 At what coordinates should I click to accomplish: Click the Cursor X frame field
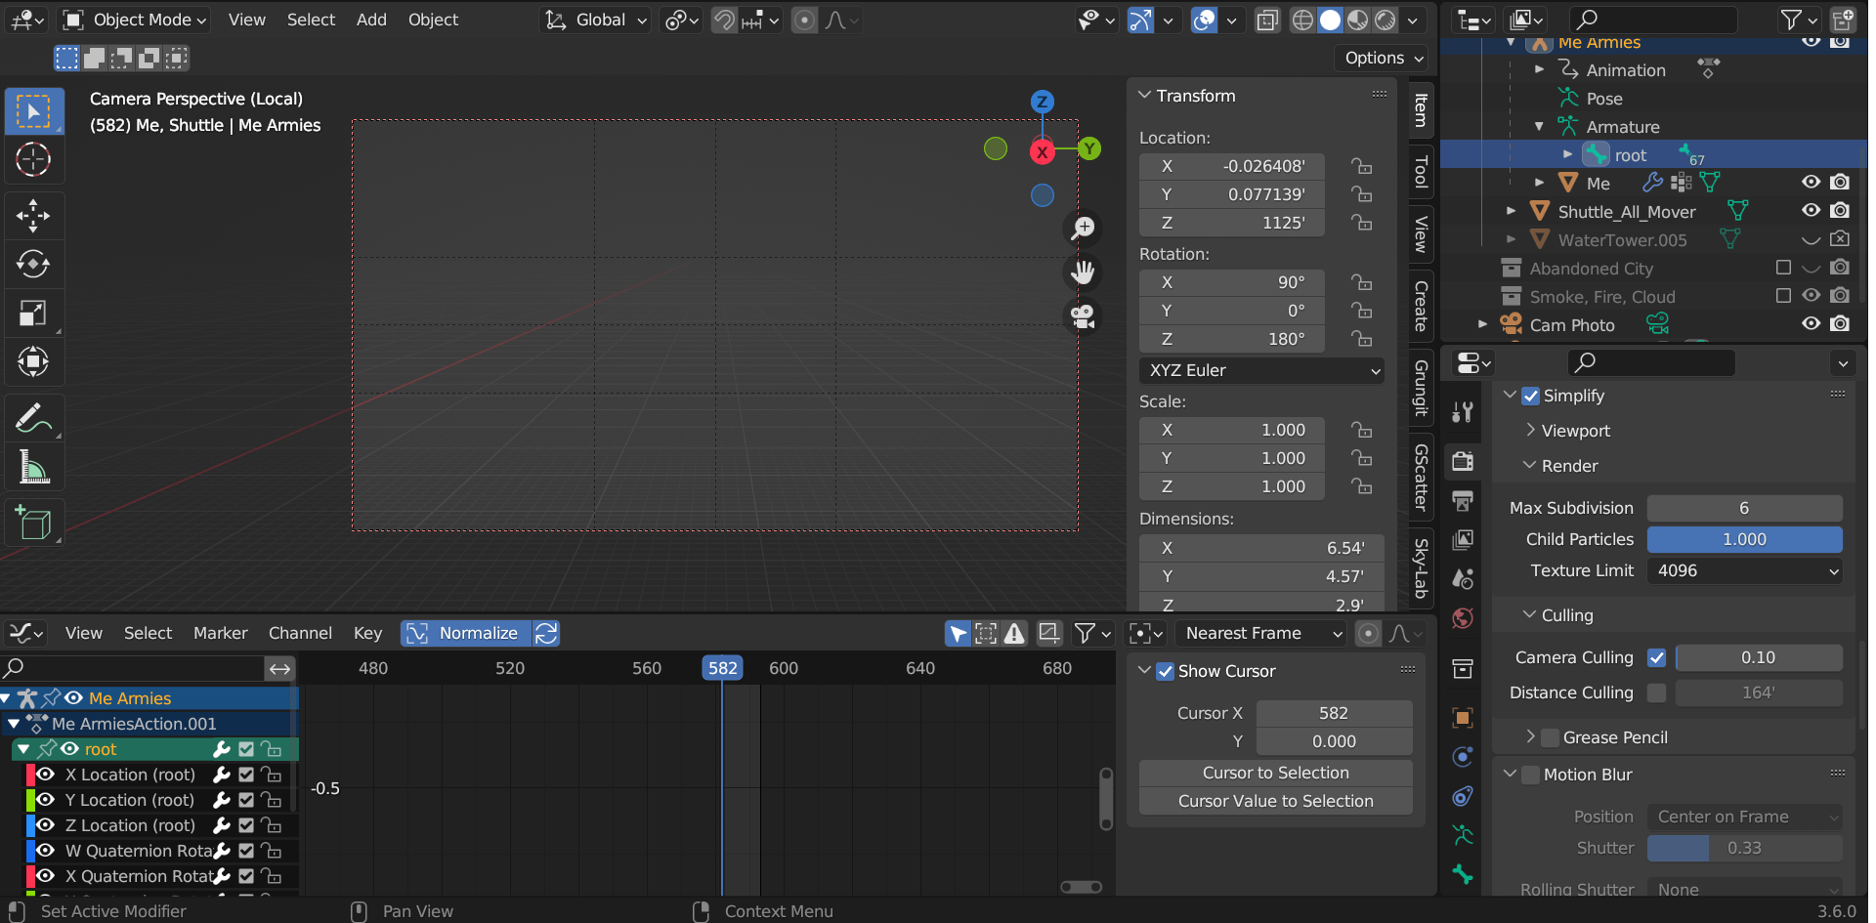coord(1334,713)
